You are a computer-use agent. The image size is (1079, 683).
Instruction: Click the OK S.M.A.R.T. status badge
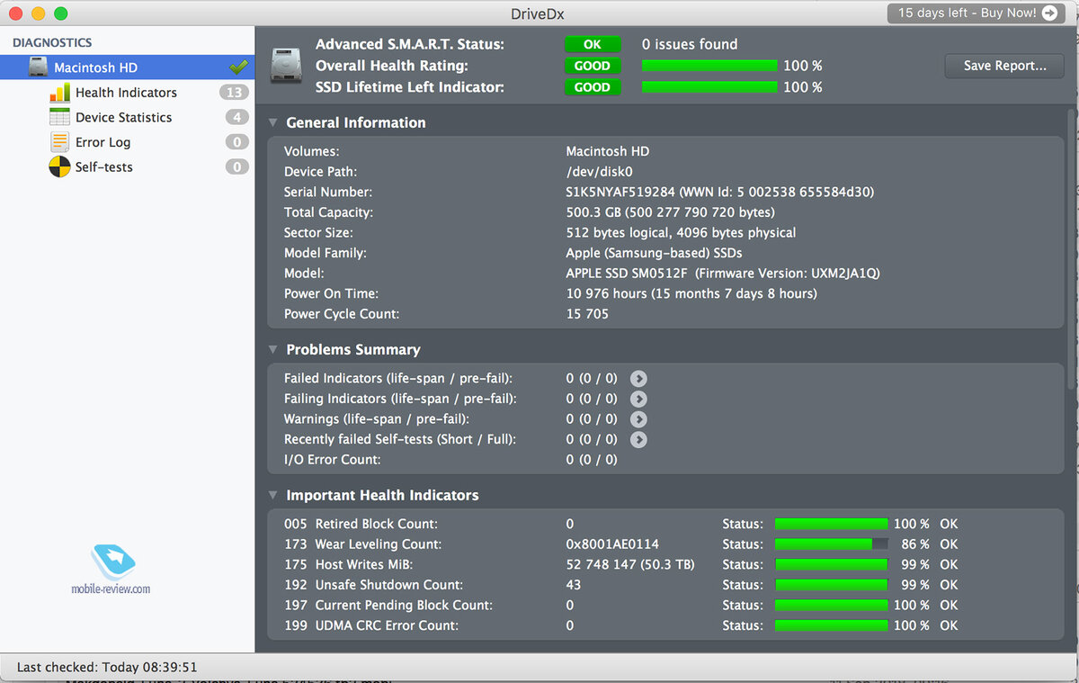point(592,44)
